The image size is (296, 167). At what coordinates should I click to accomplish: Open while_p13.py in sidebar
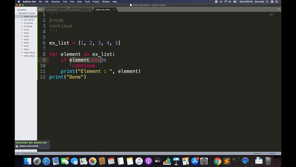30,56
